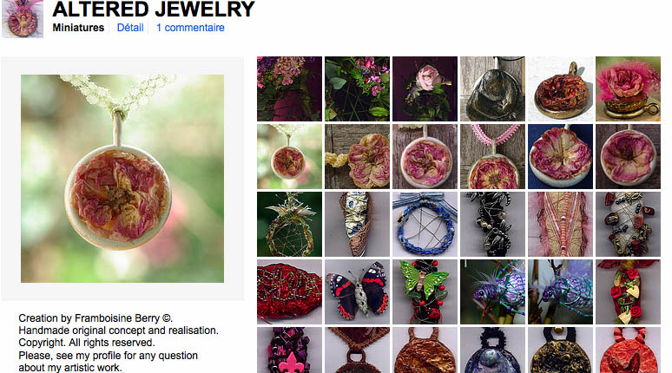Select the copper metallic round pendant thumbnail
Viewport: 672px width, 373px height.
click(x=425, y=350)
